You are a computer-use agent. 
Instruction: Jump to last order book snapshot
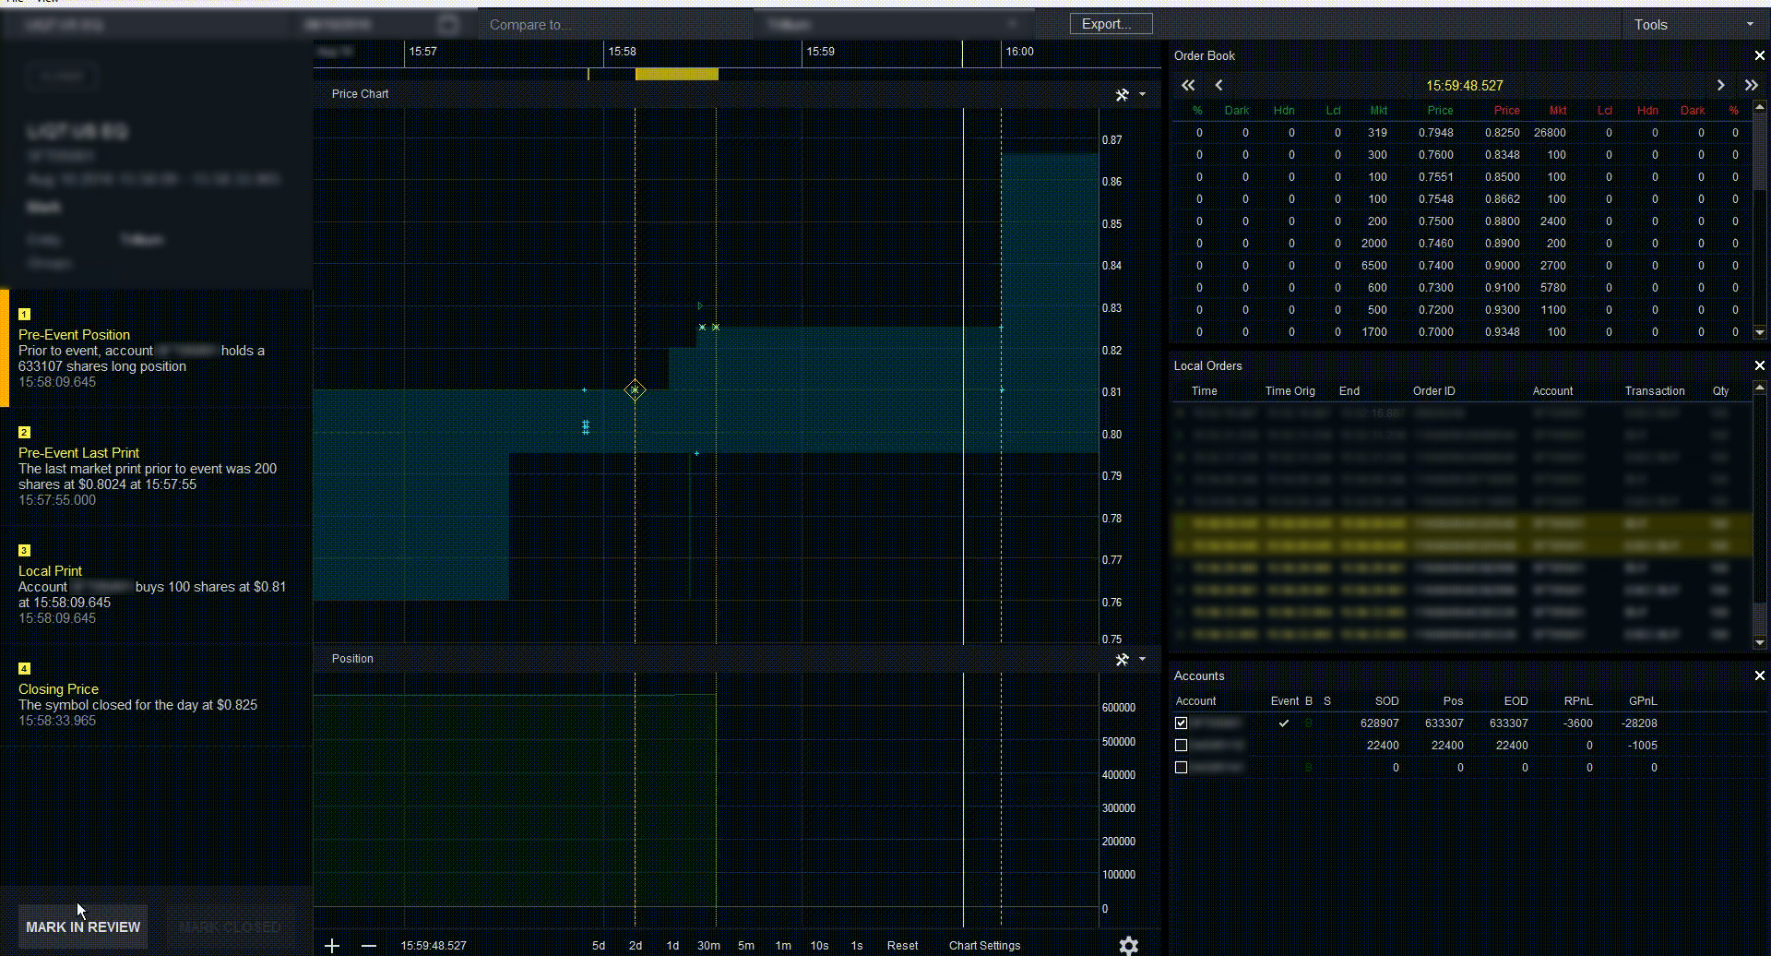click(x=1751, y=85)
